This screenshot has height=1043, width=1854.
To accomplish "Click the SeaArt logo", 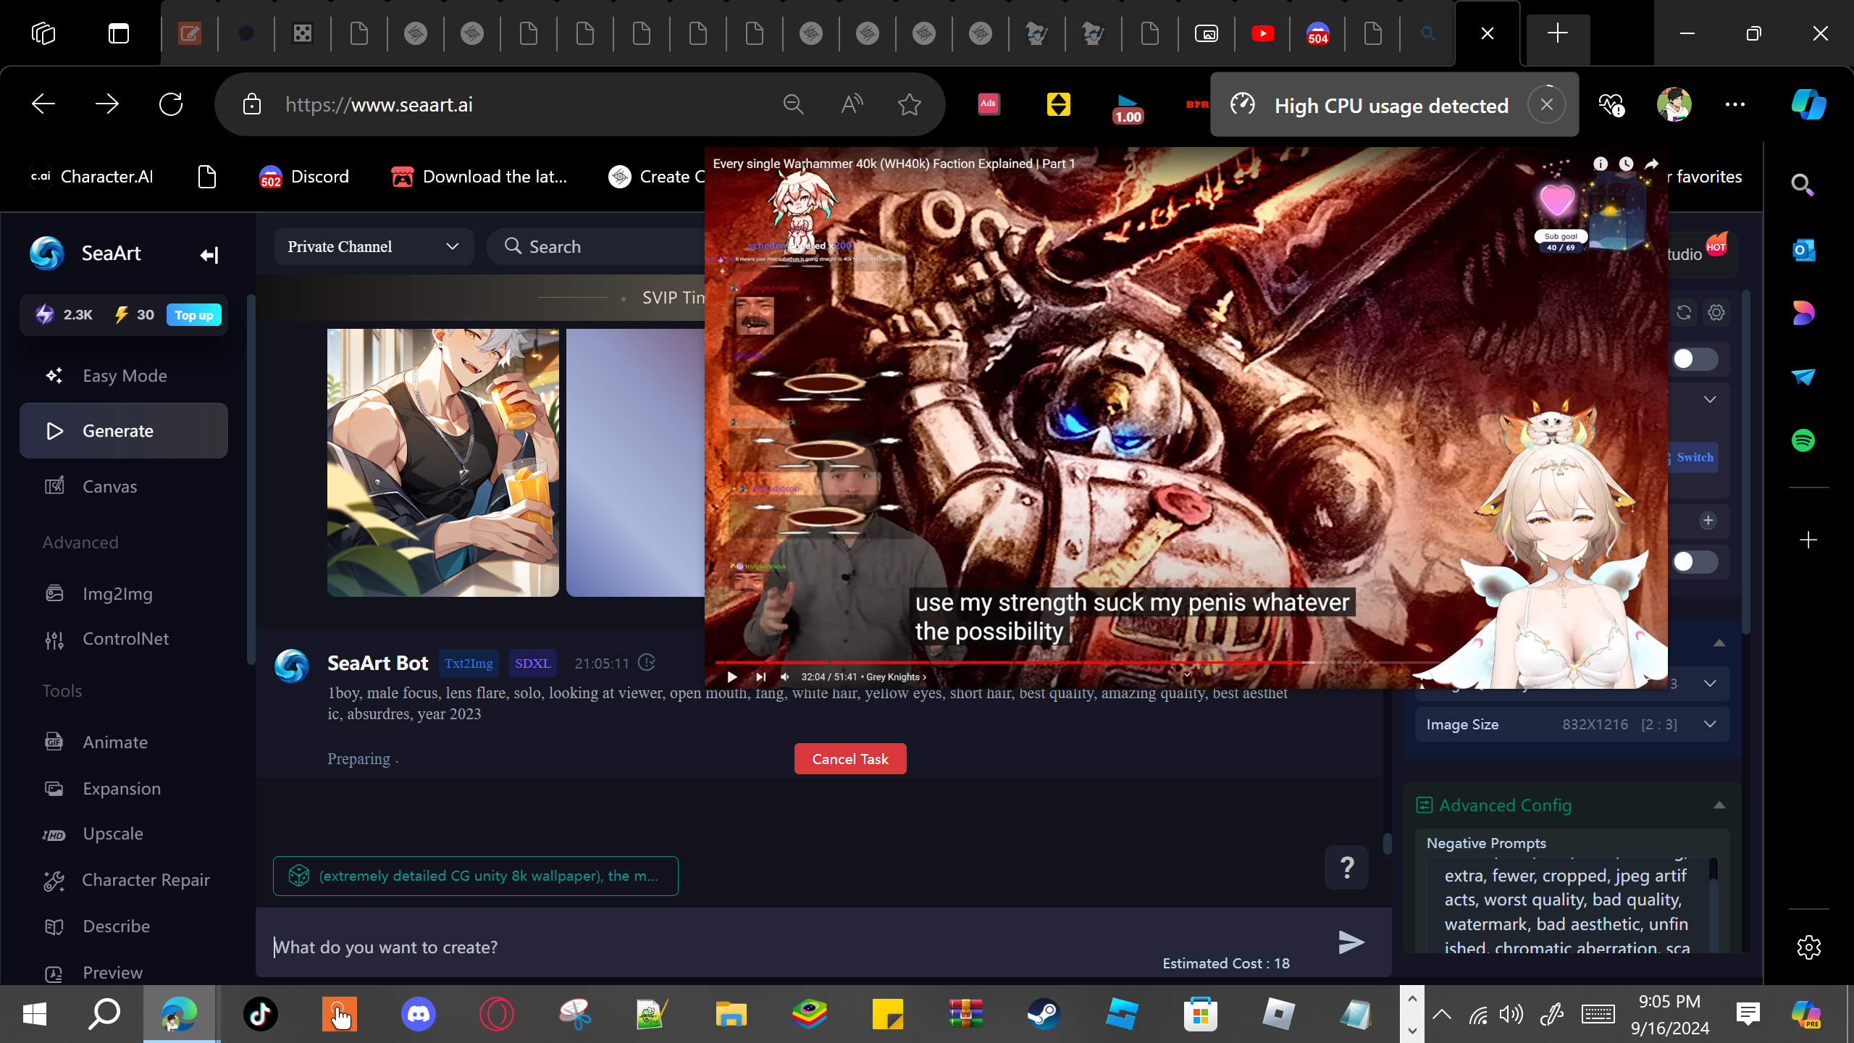I will pyautogui.click(x=47, y=254).
